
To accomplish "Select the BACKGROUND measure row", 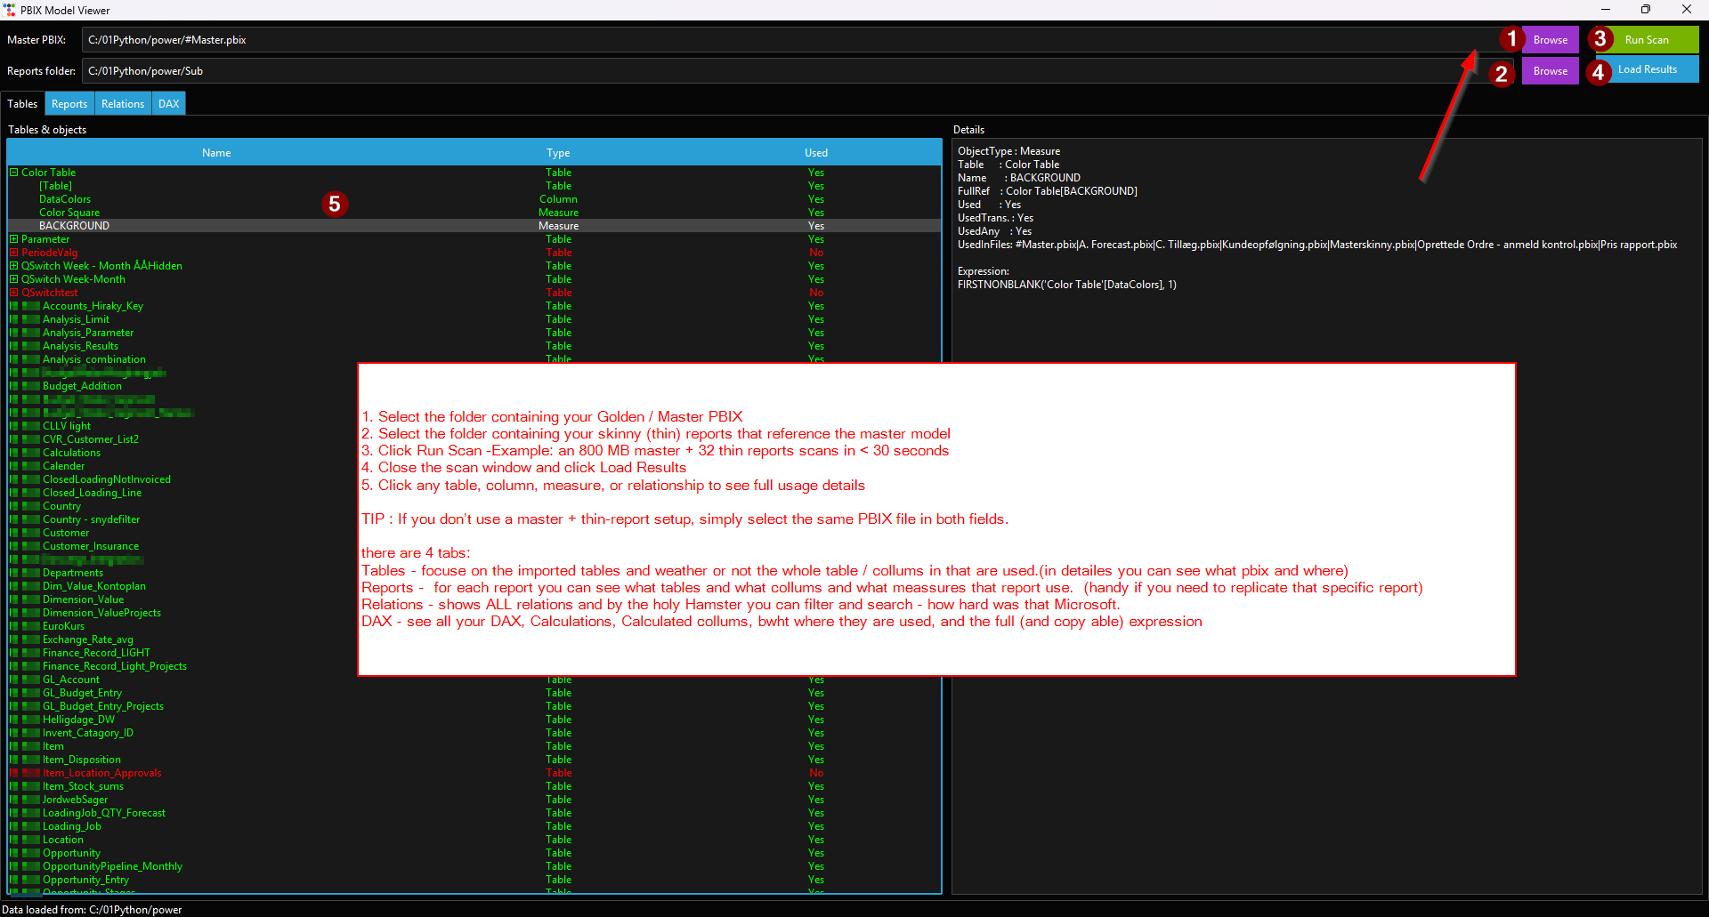I will pos(474,226).
